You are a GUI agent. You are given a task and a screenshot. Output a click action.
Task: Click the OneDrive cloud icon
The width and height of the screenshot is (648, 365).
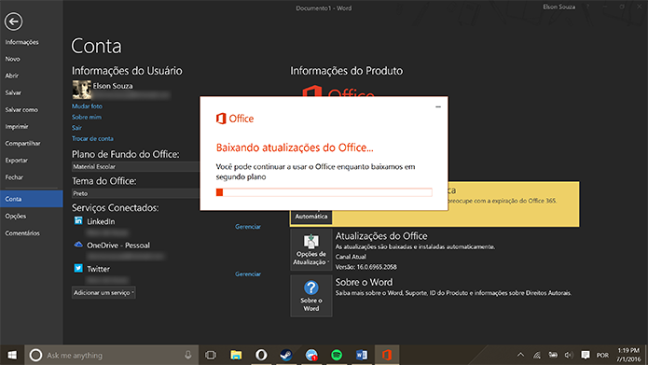pos(78,245)
